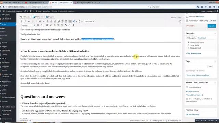
Task: Click the share icon in toolbar
Action: point(74,22)
